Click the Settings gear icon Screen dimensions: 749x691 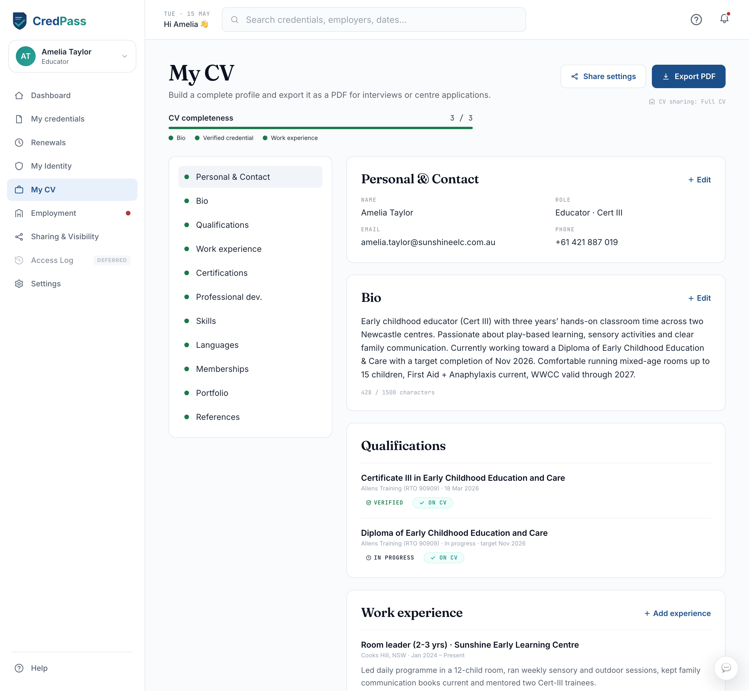[19, 284]
